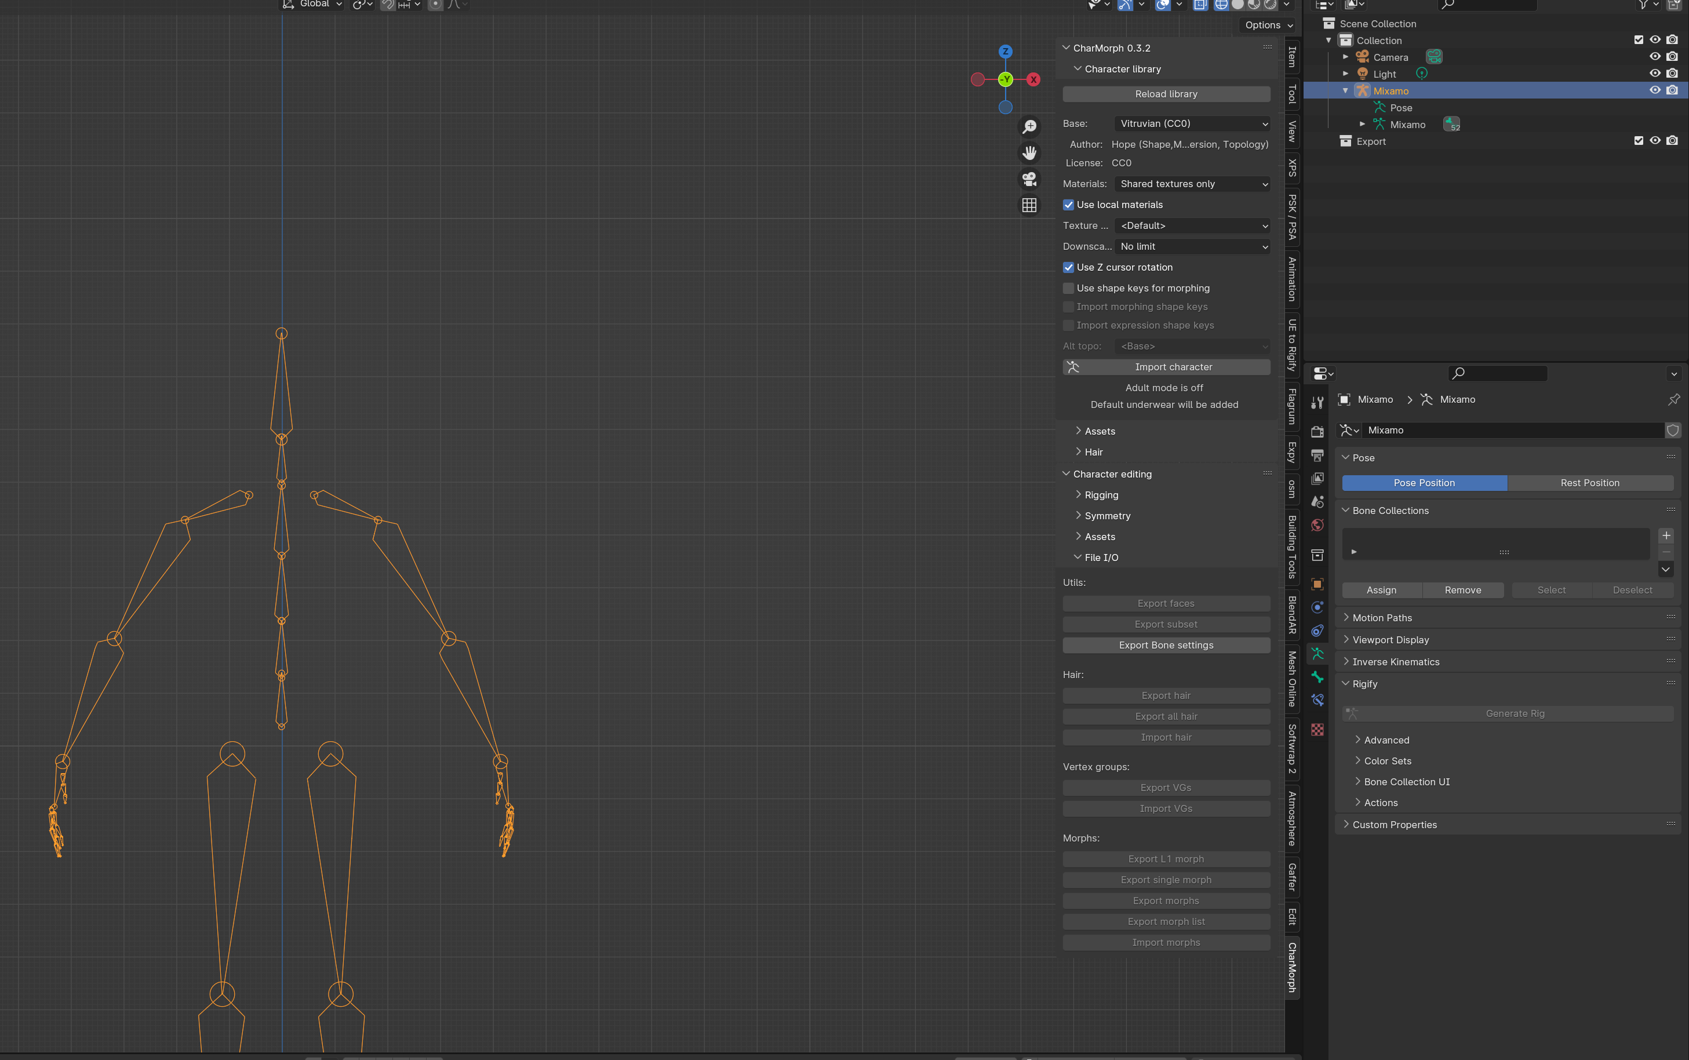Click the Light object data icon in outliner

click(x=1421, y=74)
